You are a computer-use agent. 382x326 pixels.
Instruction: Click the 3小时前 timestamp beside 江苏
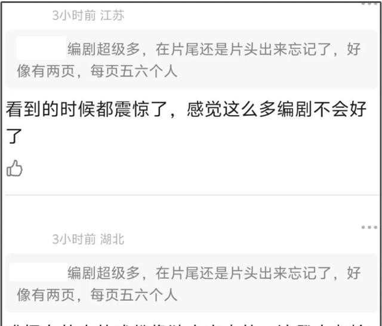click(74, 16)
